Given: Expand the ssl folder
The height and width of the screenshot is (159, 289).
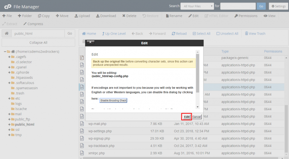Looking at the screenshot, I should tap(9, 130).
